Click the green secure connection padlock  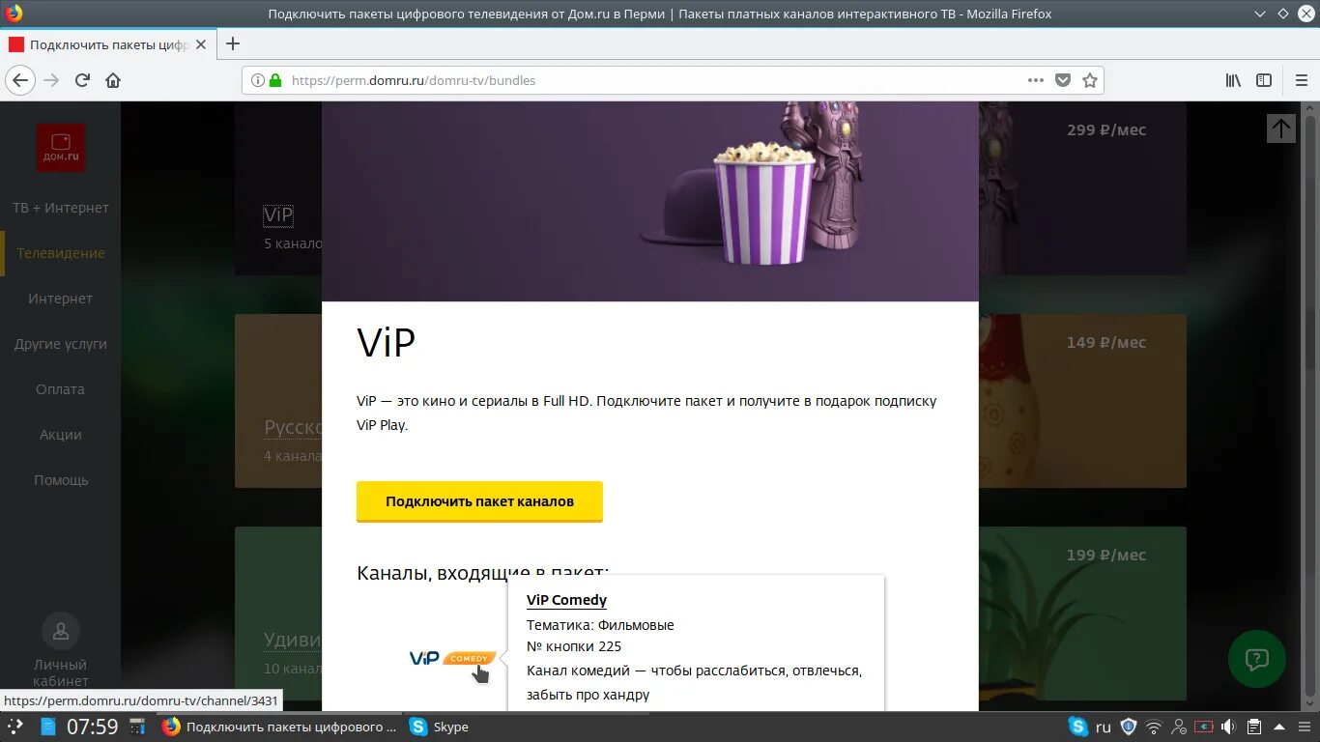tap(275, 80)
